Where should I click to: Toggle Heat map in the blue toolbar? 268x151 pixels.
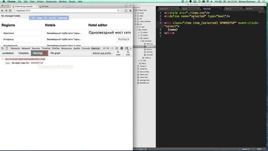(x=63, y=18)
